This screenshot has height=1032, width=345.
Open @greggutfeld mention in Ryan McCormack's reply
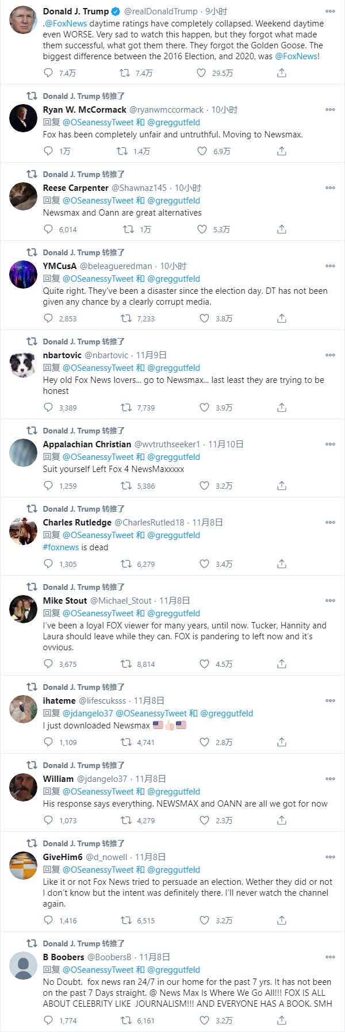[x=174, y=122]
